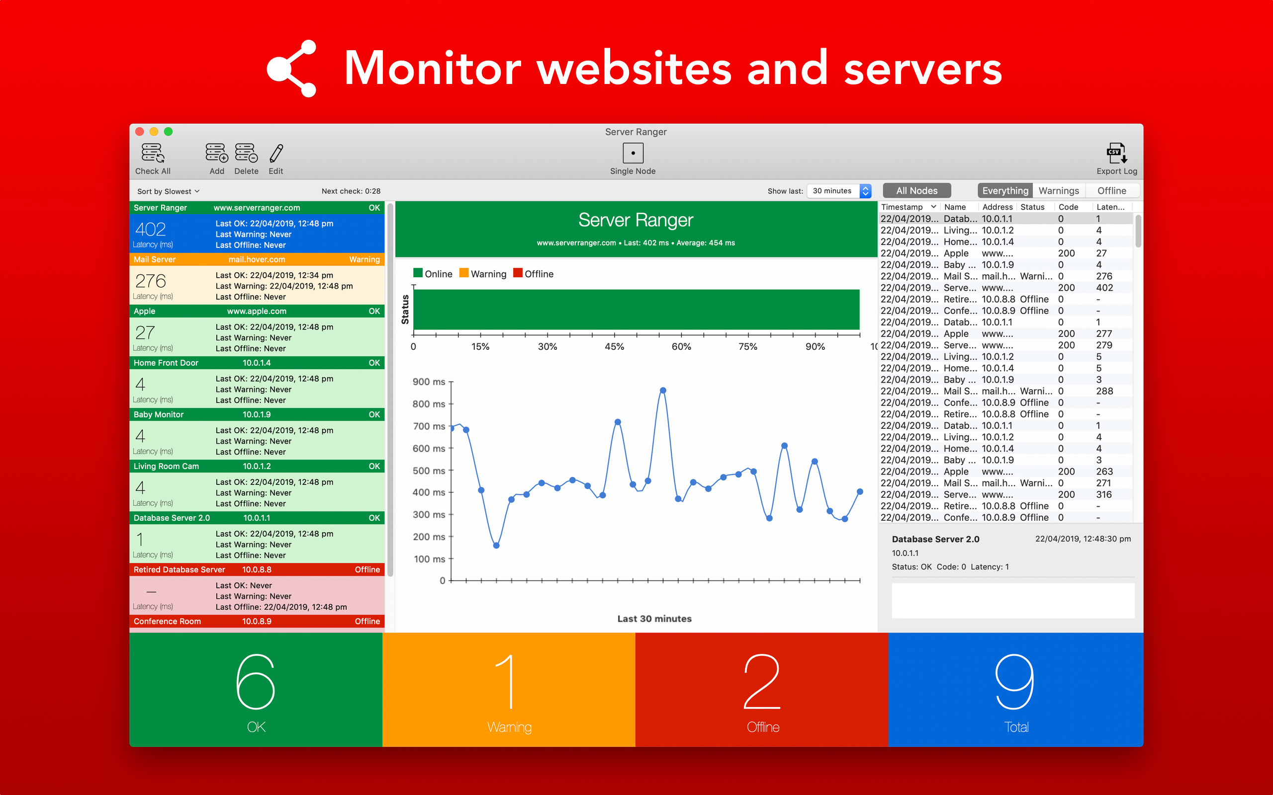
Task: Click the blue Total count tile
Action: click(1016, 689)
